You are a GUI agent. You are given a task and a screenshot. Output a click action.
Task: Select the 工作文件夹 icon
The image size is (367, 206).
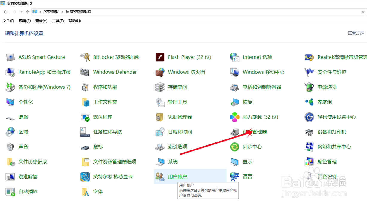point(85,102)
